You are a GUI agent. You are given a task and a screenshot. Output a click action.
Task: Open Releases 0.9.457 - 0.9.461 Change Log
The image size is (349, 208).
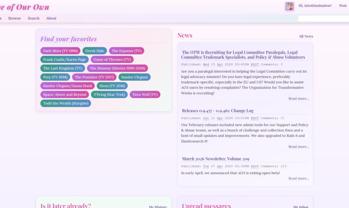(x=218, y=111)
